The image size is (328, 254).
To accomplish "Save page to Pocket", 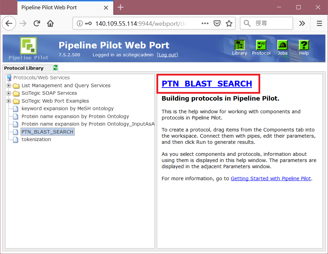I will pos(217,23).
